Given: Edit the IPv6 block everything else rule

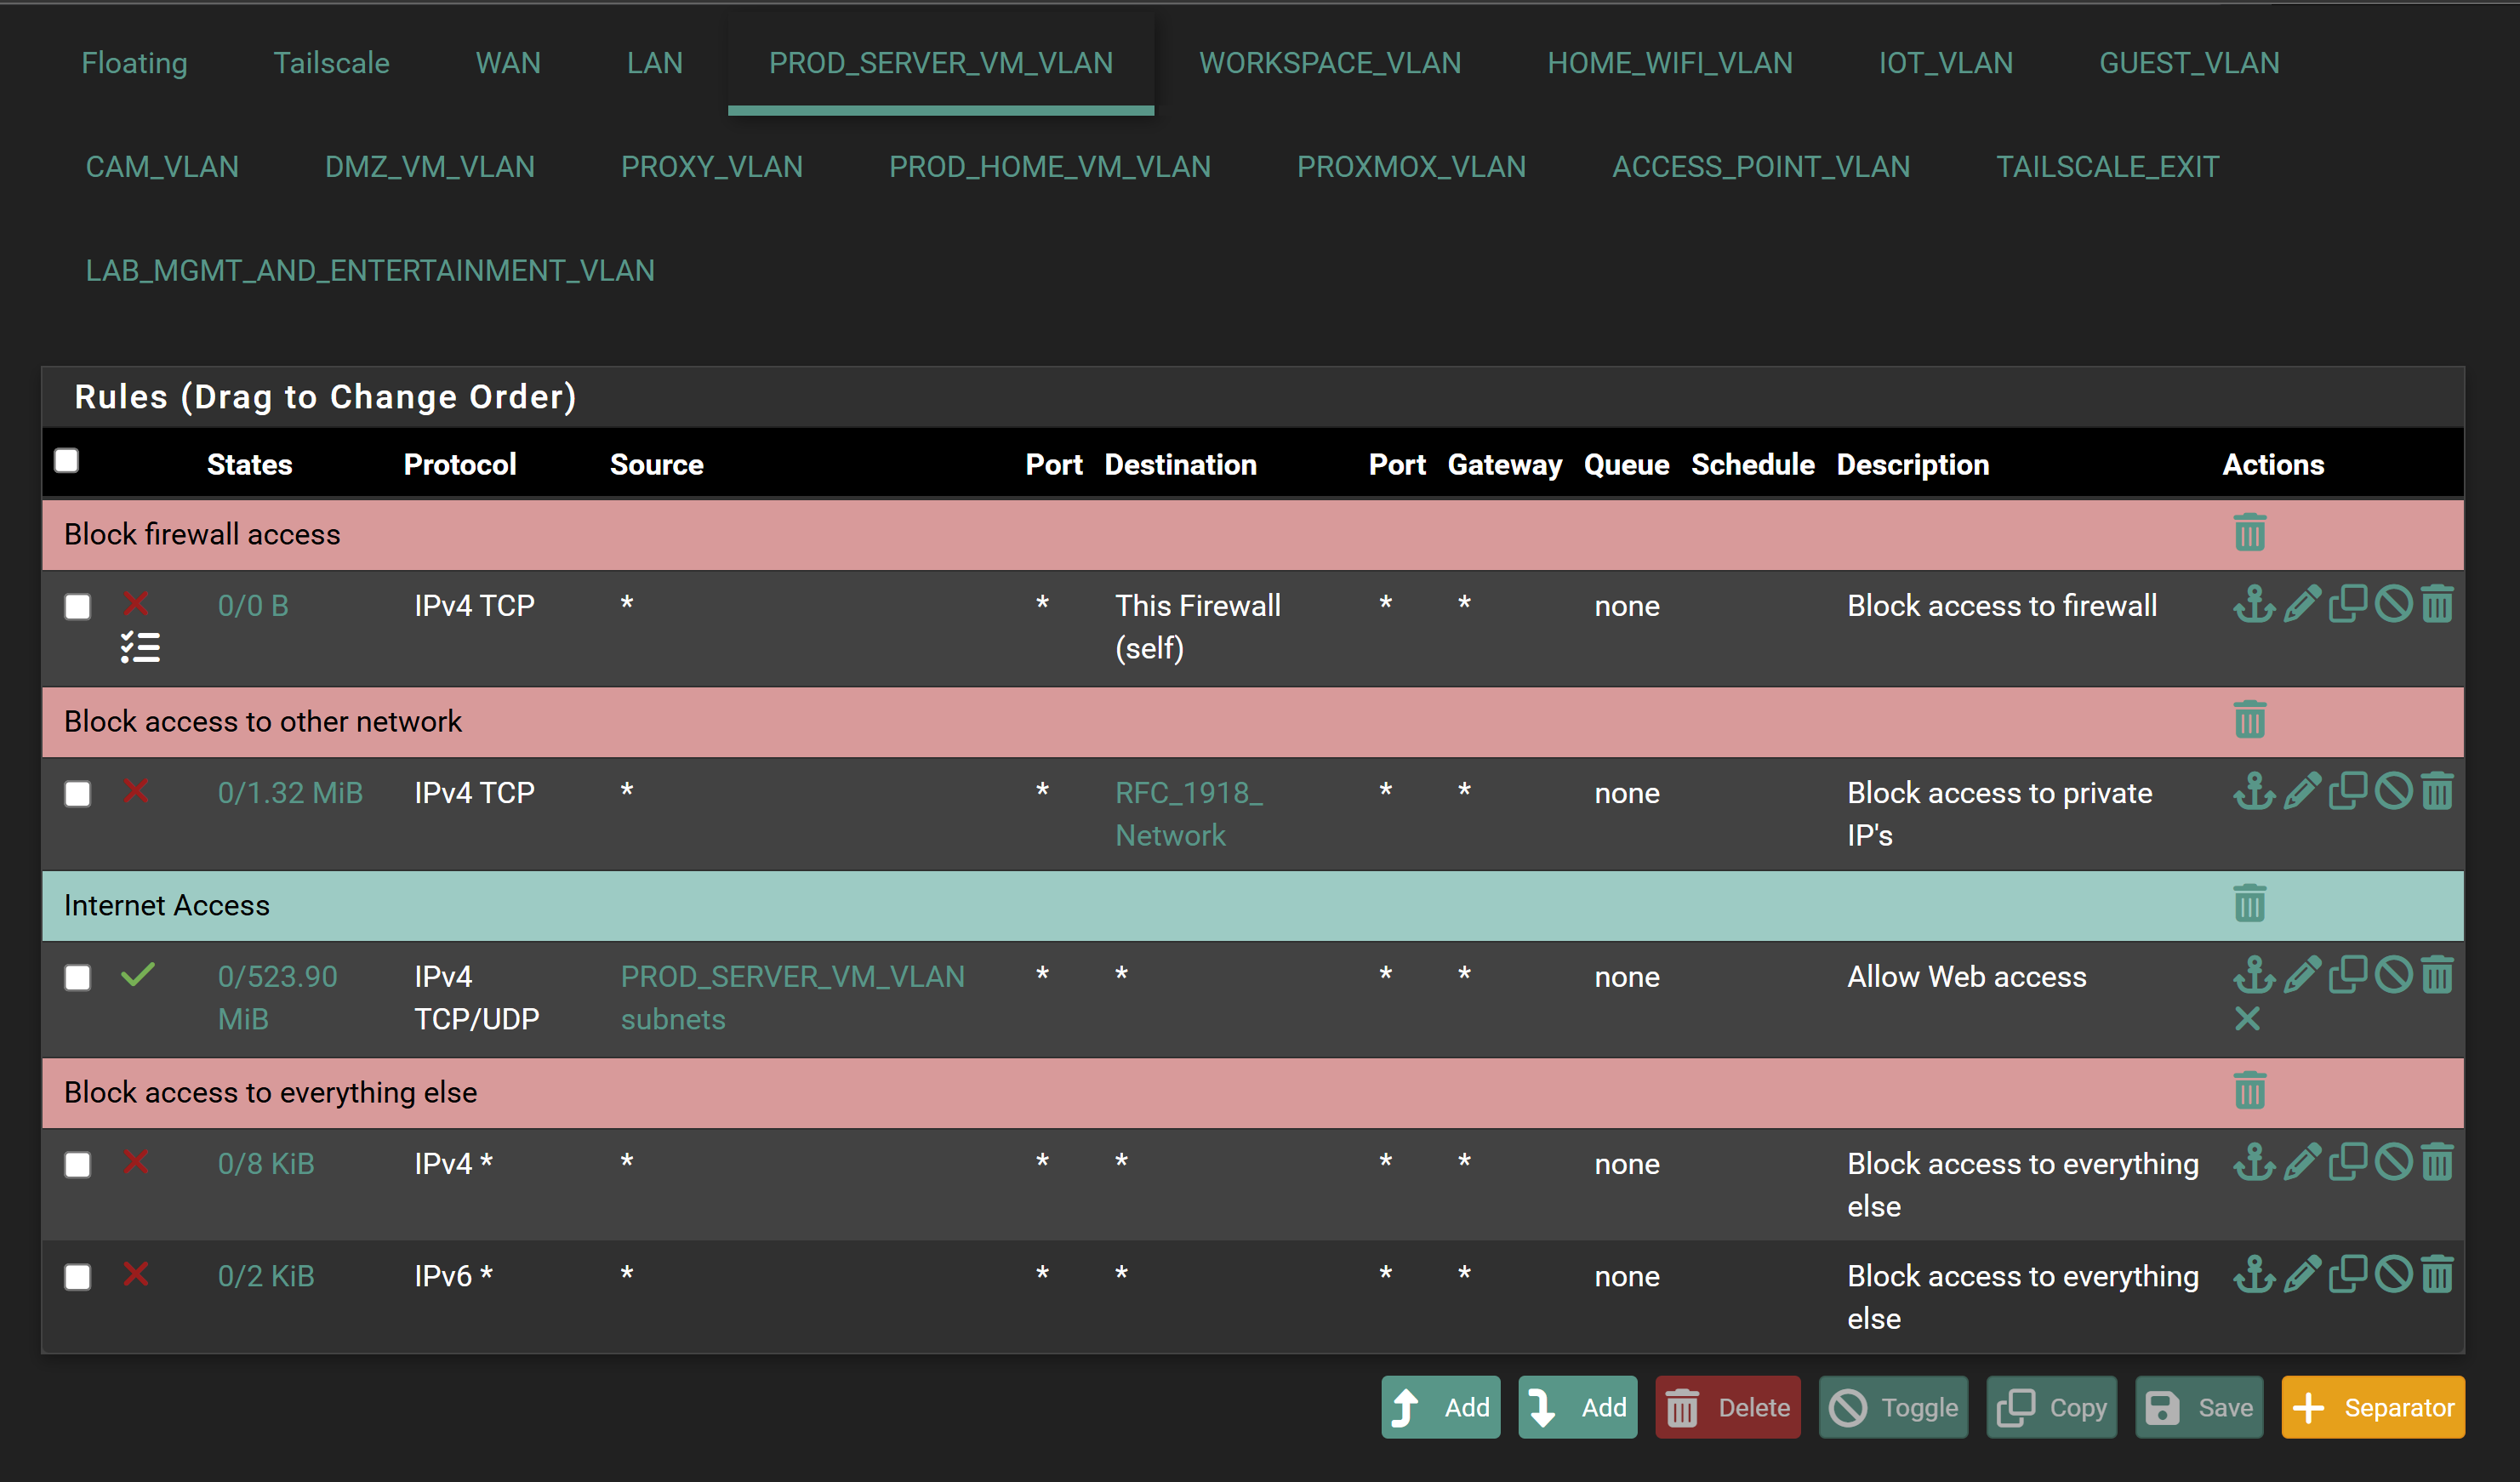Looking at the screenshot, I should point(2301,1275).
